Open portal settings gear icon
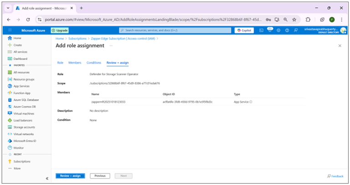This screenshot has height=185, width=350. (x=278, y=30)
